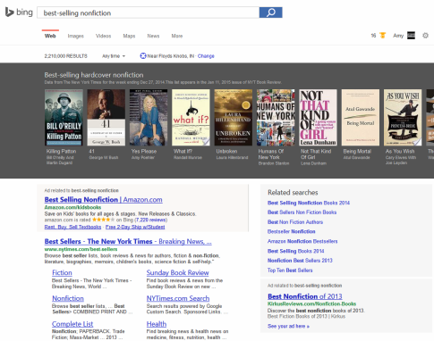Click Amy account name
Image resolution: width=434 pixels, height=341 pixels.
click(x=398, y=36)
